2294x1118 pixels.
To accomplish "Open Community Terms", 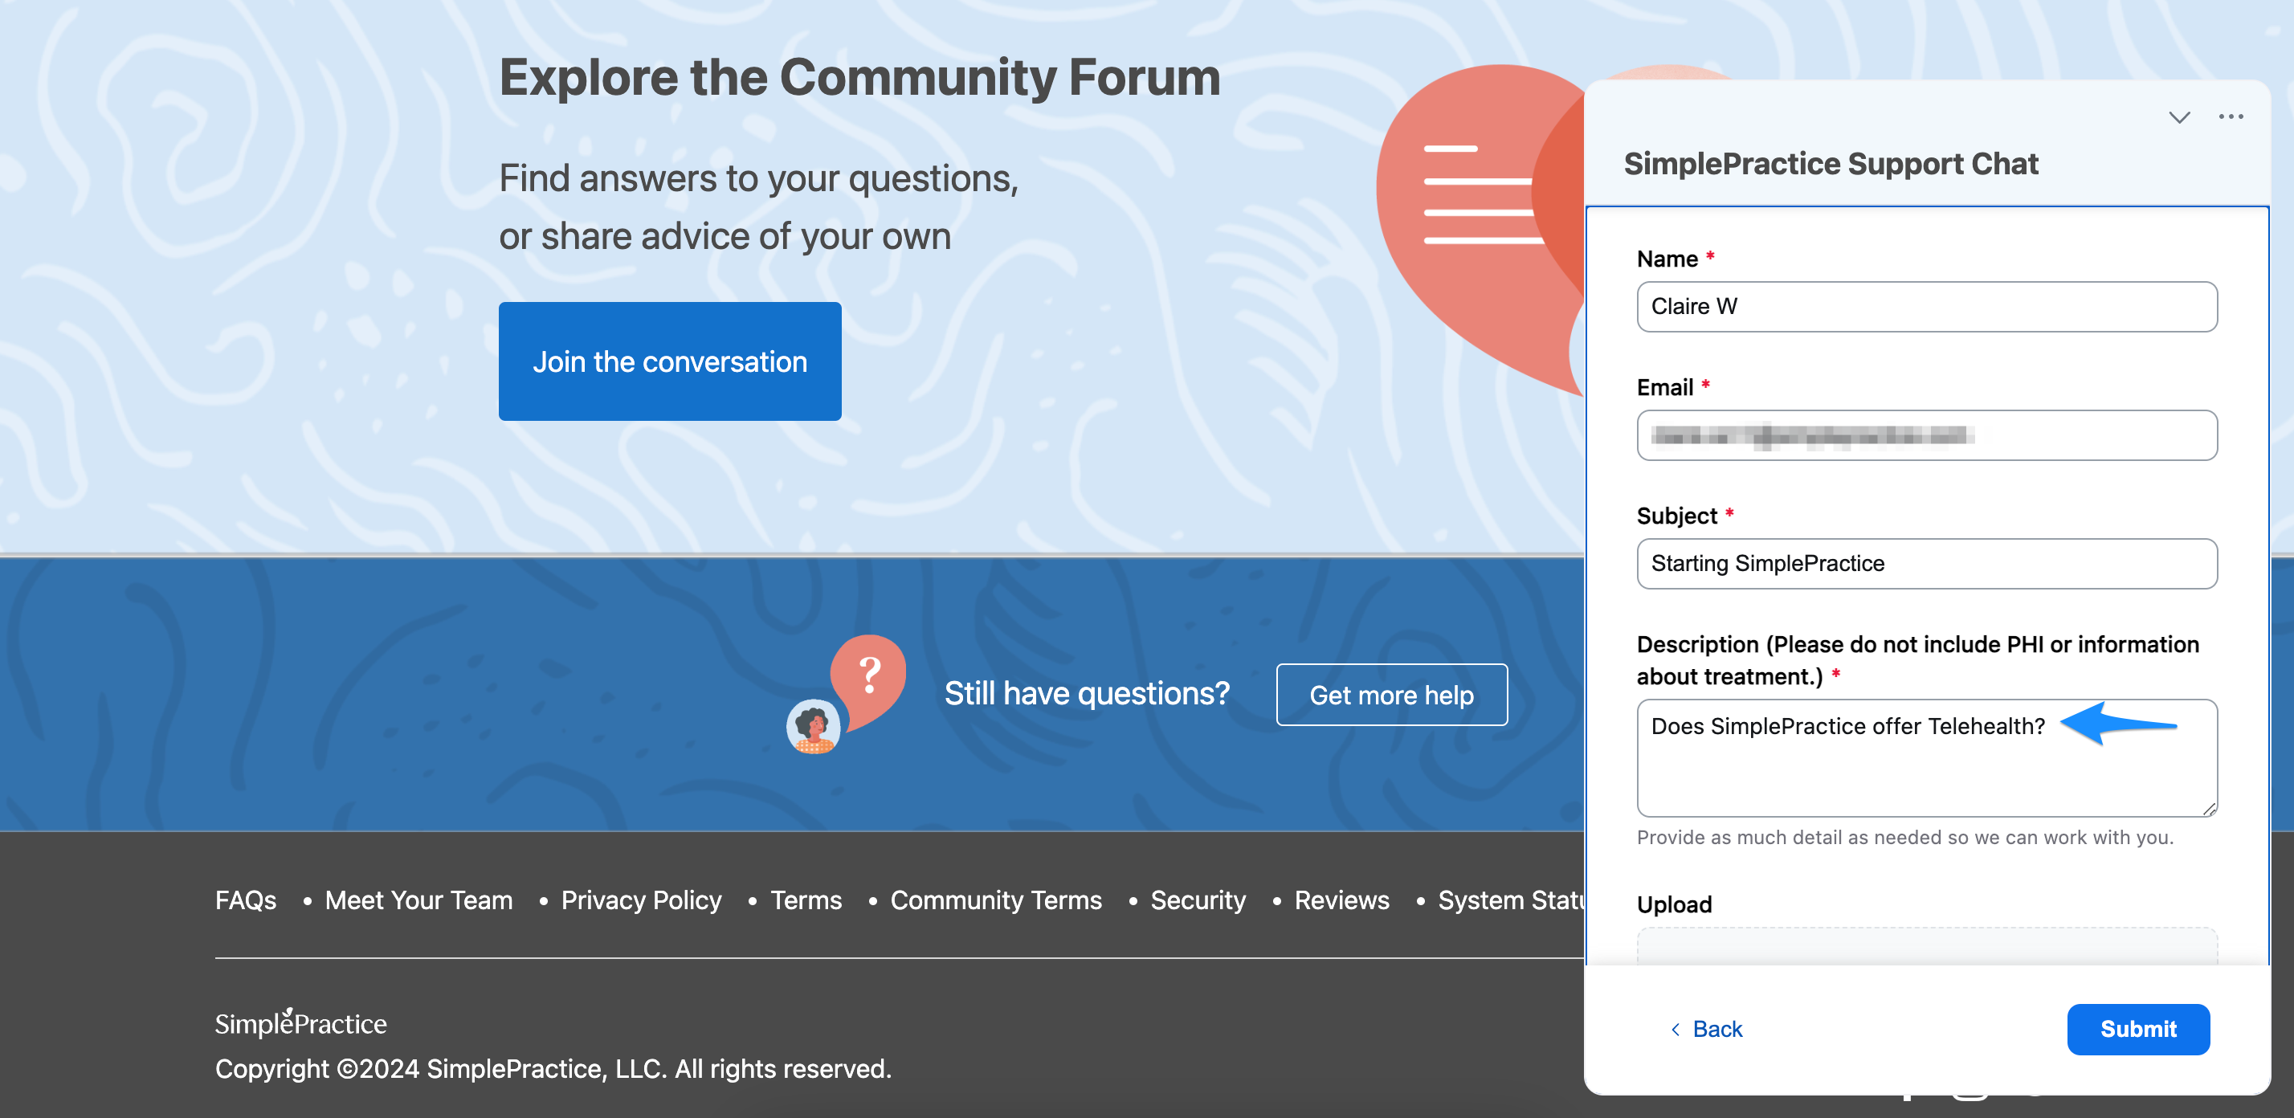I will coord(996,900).
